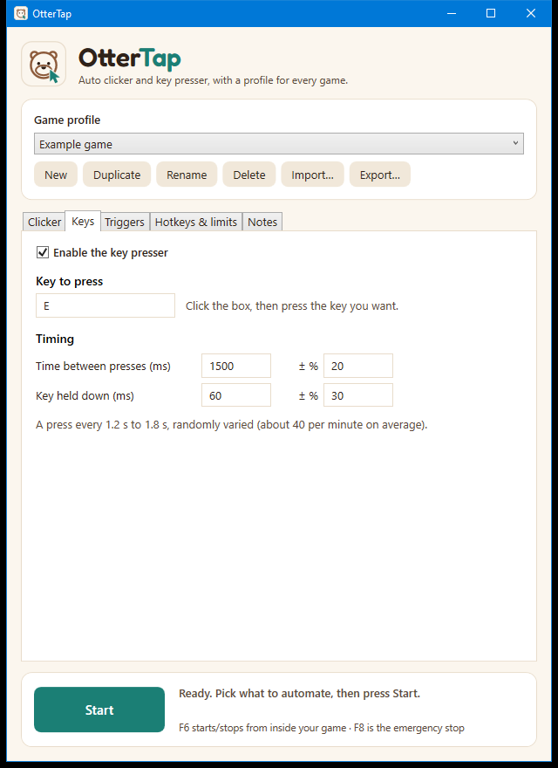This screenshot has height=768, width=558.
Task: Delete the Example game profile
Action: pos(249,175)
